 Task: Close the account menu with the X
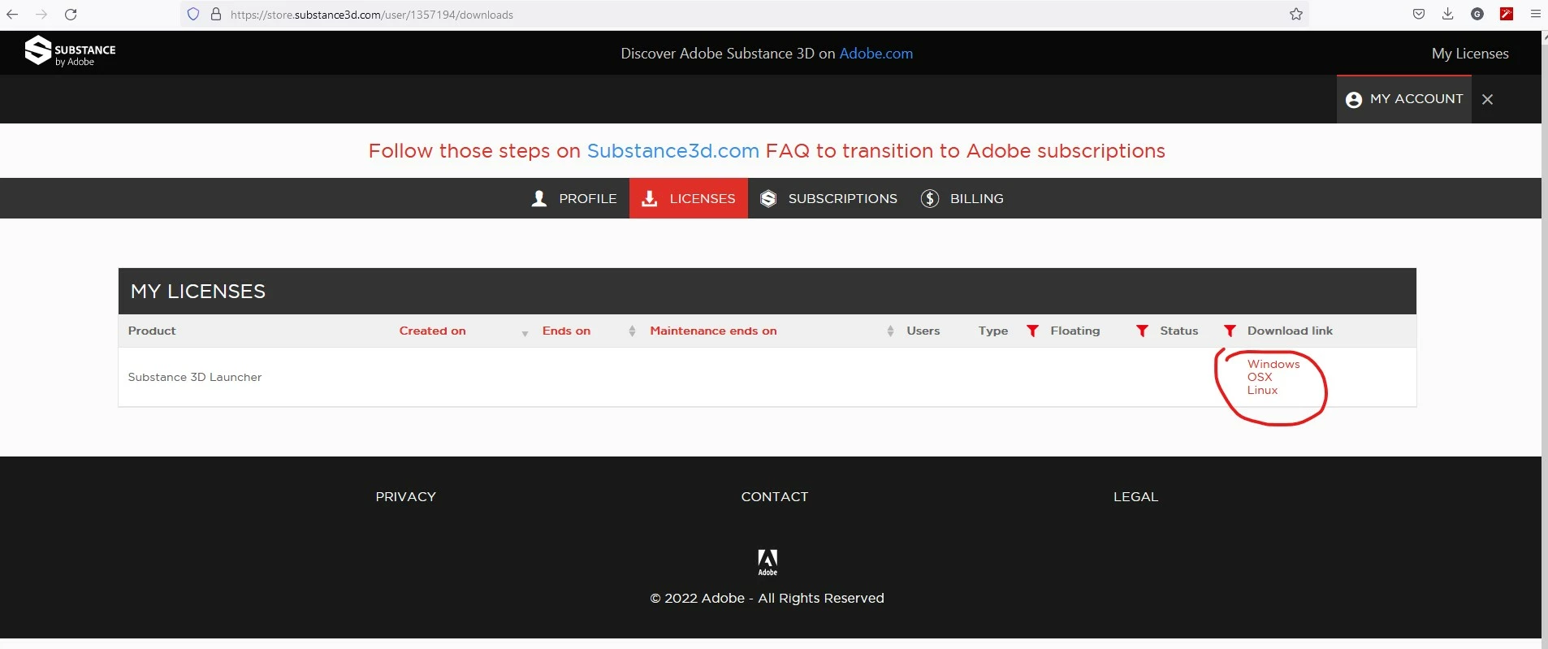pyautogui.click(x=1487, y=99)
